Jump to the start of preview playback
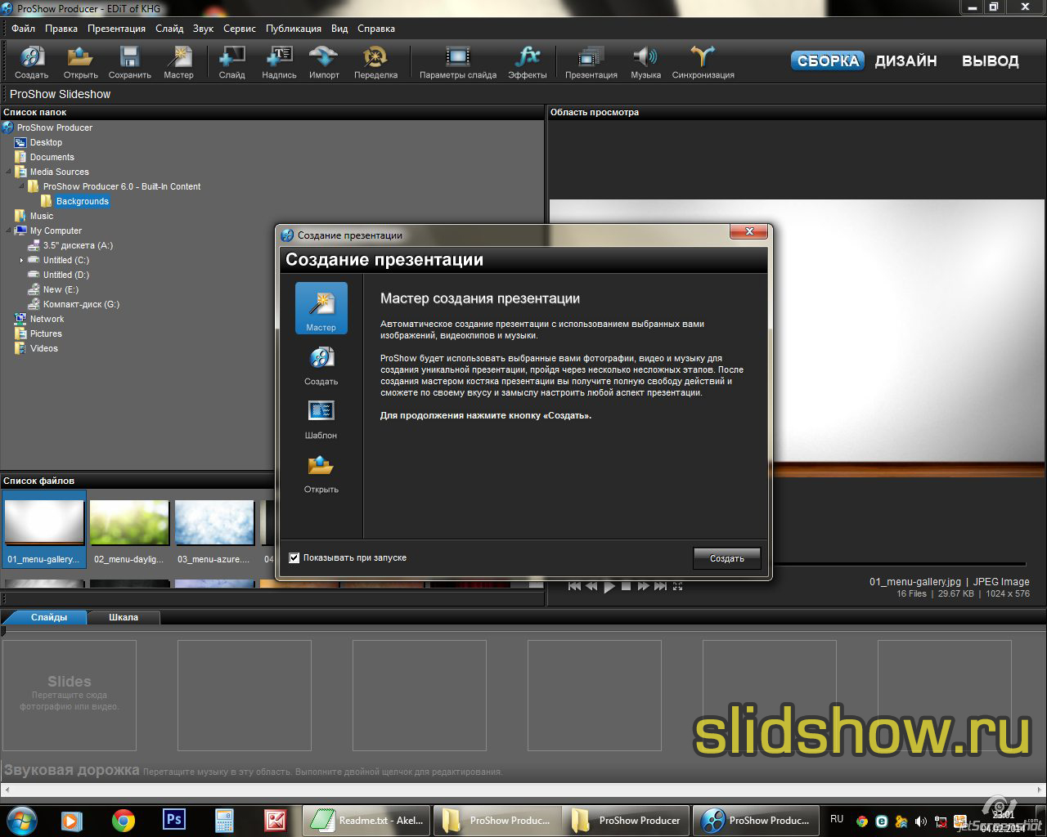 pyautogui.click(x=574, y=586)
